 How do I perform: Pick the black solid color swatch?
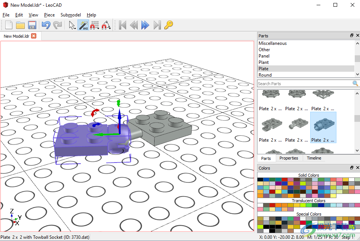pos(260,180)
